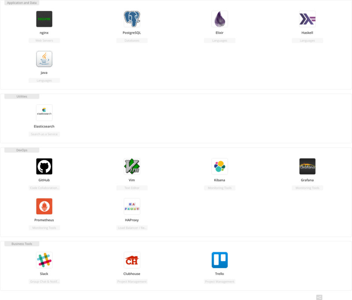Select the Languages tag under Java
The image size is (352, 300).
click(44, 80)
